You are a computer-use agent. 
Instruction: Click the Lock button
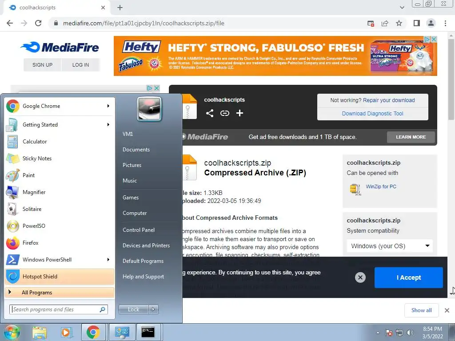click(133, 309)
